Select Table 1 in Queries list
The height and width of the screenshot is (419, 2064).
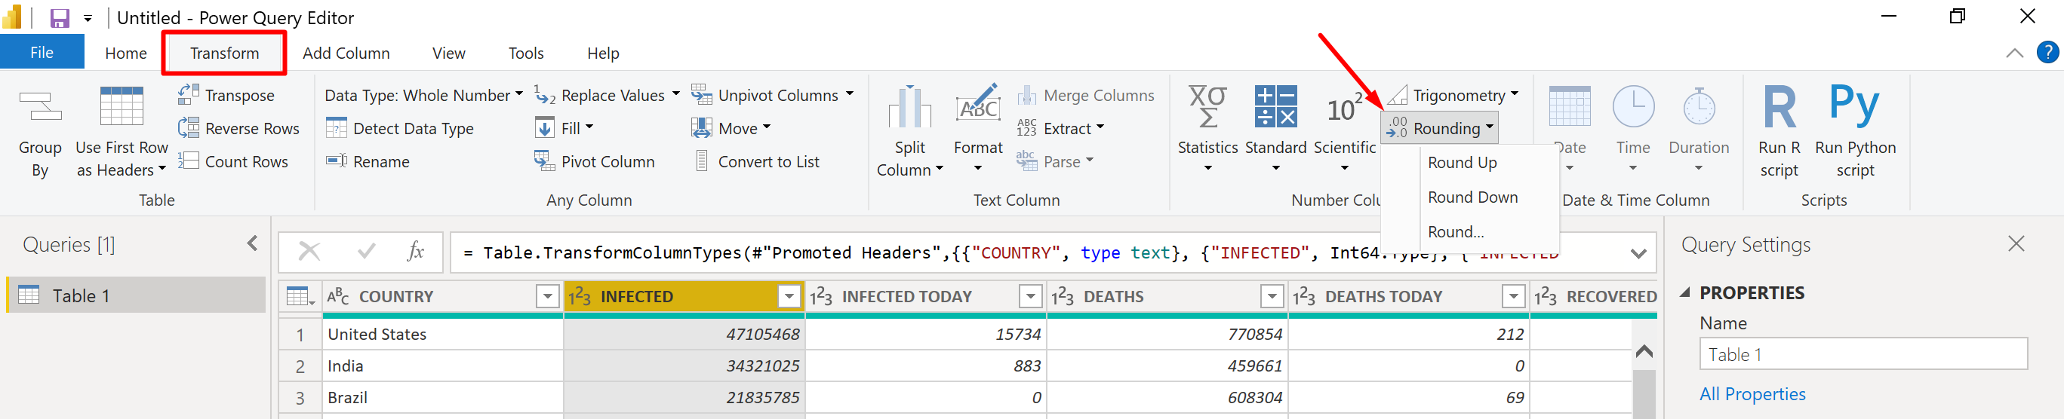point(136,295)
